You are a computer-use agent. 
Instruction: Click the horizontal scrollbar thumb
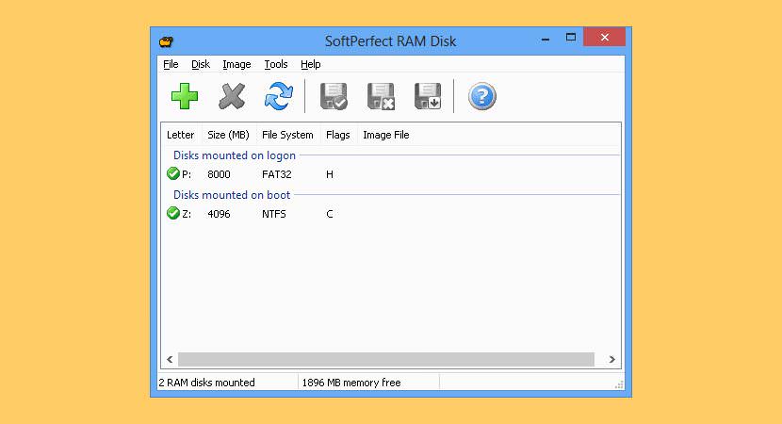tap(386, 359)
